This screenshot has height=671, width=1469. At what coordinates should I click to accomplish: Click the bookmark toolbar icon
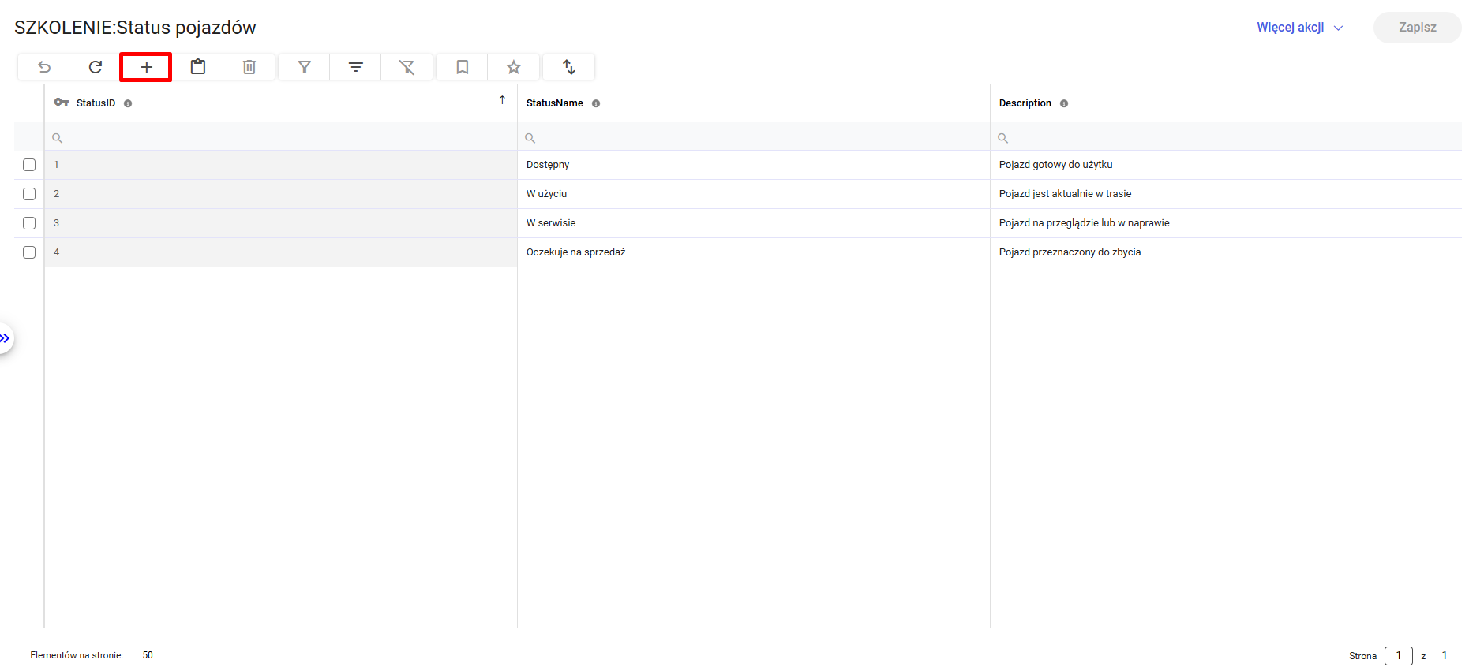463,67
